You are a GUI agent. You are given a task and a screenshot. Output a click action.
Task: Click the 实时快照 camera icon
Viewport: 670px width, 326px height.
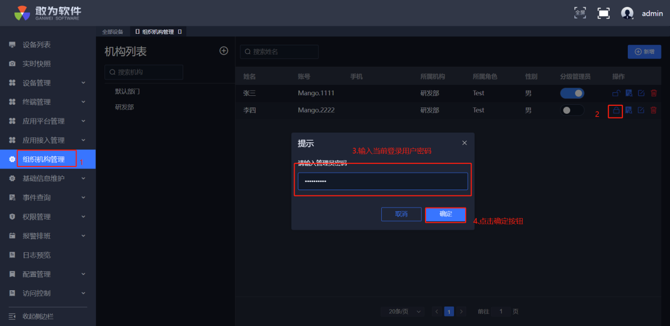pos(12,64)
